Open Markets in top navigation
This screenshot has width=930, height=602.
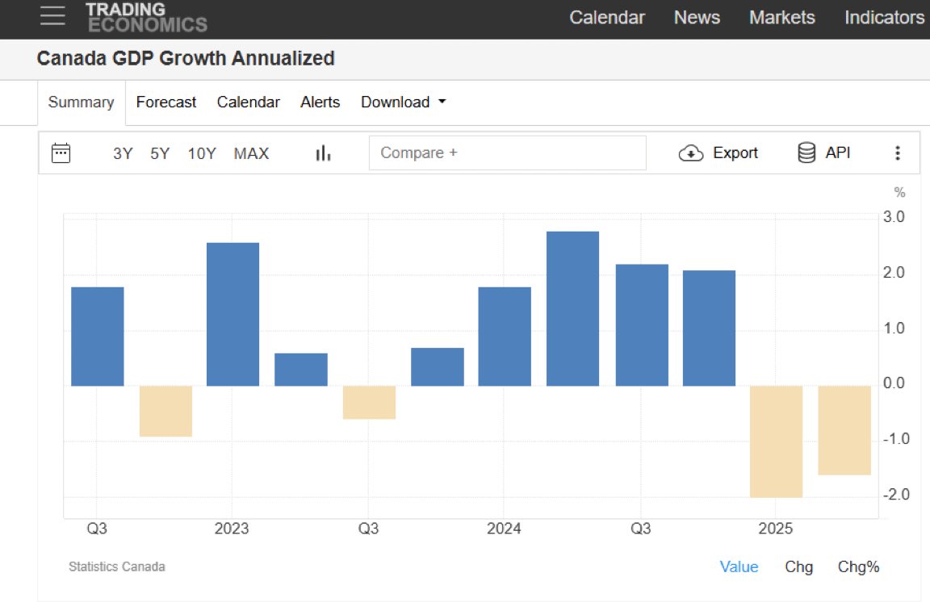click(781, 17)
